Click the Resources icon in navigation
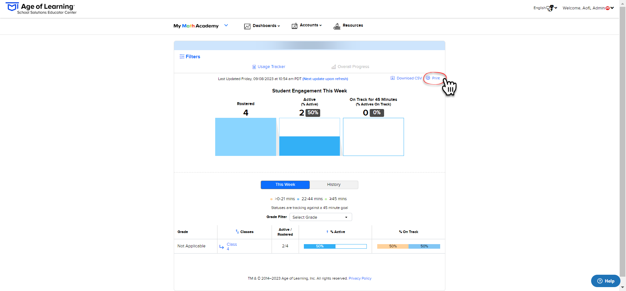This screenshot has width=626, height=291. (x=337, y=26)
